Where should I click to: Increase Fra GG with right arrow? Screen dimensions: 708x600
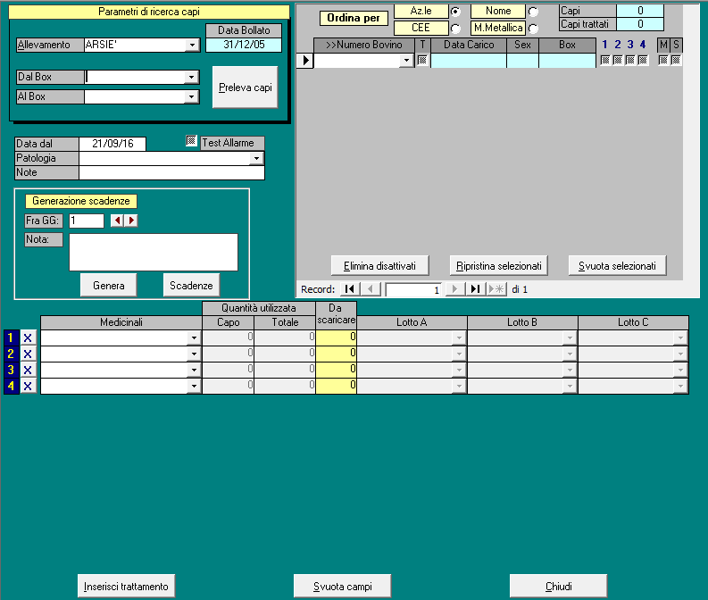click(131, 221)
